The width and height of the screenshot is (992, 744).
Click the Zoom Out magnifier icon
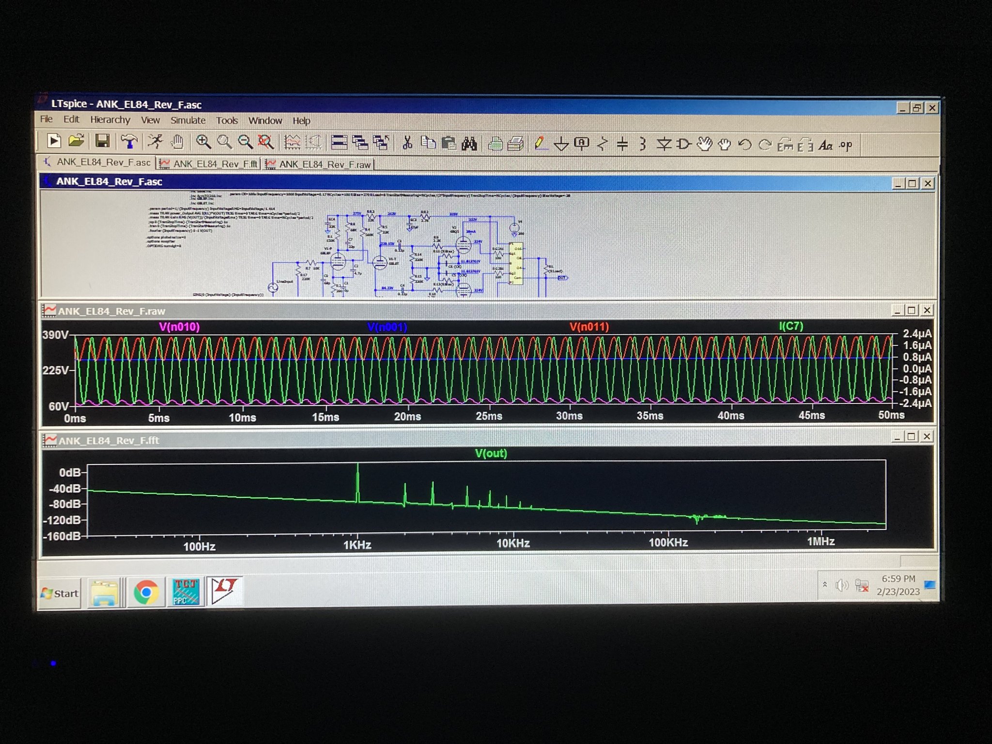click(x=245, y=142)
